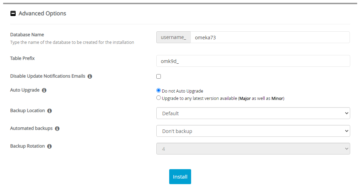Click the Database Name label
361x189 pixels.
tap(27, 35)
